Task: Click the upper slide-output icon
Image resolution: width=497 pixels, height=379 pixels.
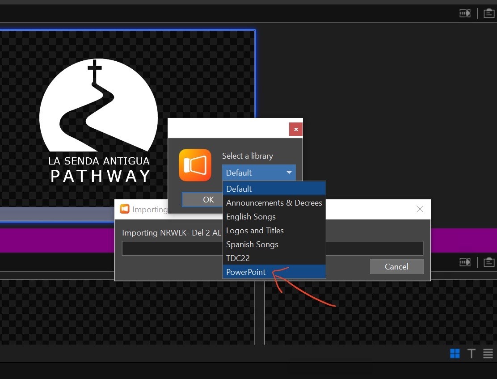Action: pos(465,13)
